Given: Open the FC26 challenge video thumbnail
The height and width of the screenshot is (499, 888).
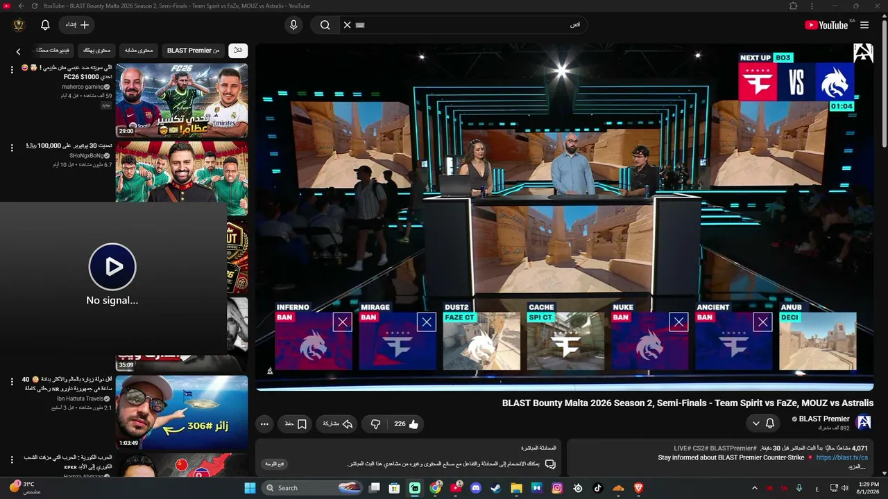Looking at the screenshot, I should [182, 100].
